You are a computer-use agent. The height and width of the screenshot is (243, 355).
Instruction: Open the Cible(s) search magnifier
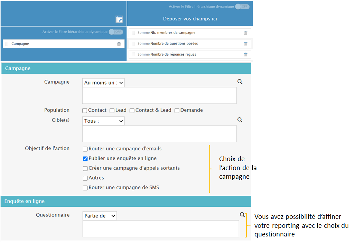[x=240, y=120]
